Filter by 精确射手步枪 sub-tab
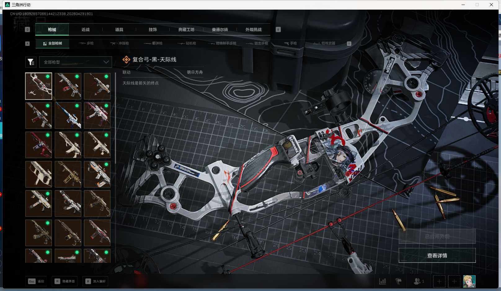 click(222, 43)
